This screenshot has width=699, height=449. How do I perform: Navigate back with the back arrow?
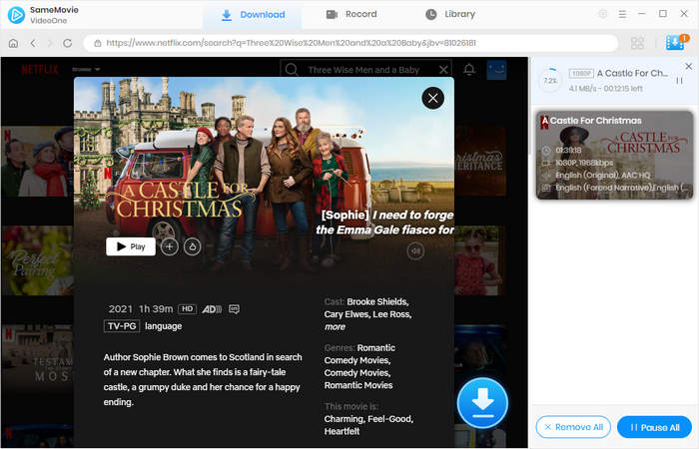tap(33, 43)
